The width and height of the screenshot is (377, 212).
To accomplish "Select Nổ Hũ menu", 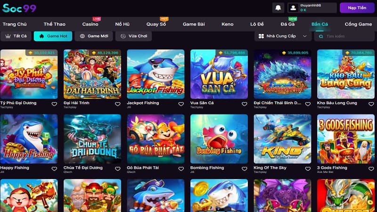I will pyautogui.click(x=122, y=24).
